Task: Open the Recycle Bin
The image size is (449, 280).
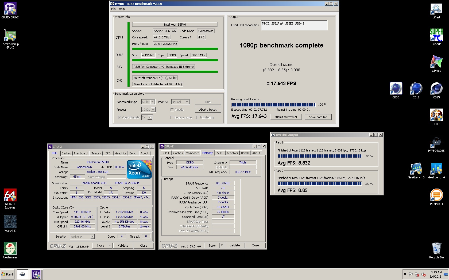Action: click(436, 251)
